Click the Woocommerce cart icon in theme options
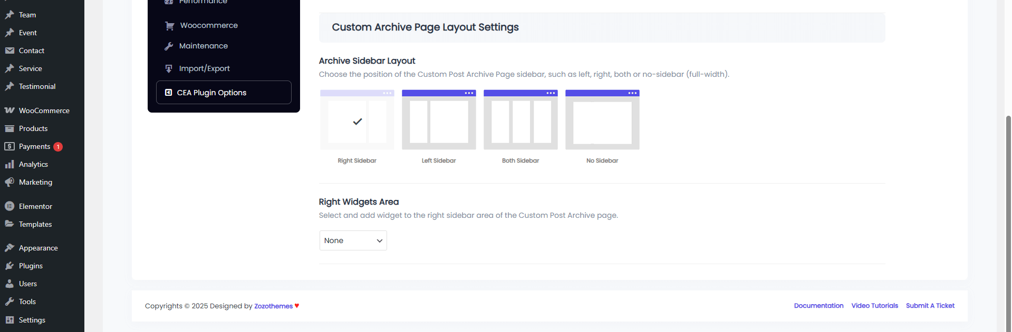Image resolution: width=1012 pixels, height=332 pixels. (x=169, y=25)
